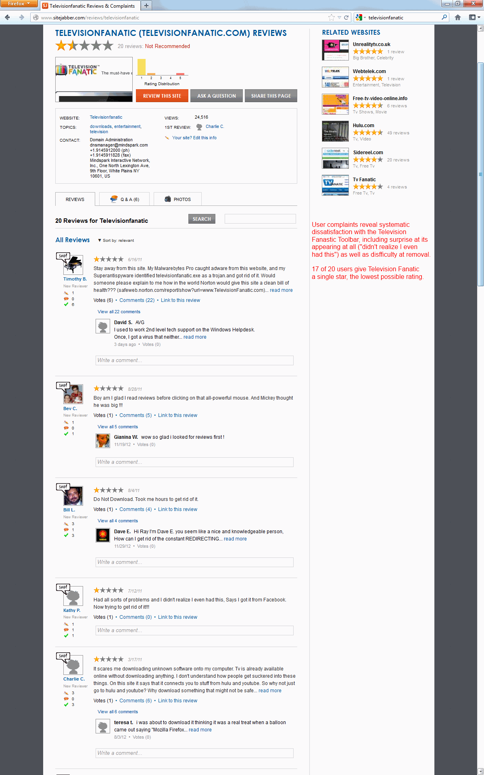Open the Firefox application menu

pyautogui.click(x=19, y=4)
